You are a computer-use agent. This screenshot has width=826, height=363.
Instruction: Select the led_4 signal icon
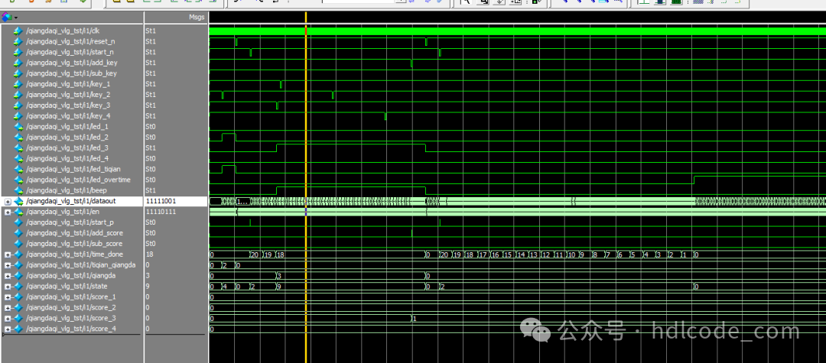pos(18,158)
